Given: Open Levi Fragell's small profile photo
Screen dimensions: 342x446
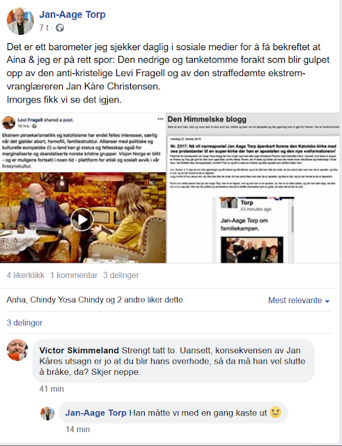Looking at the screenshot, I should click(x=8, y=123).
